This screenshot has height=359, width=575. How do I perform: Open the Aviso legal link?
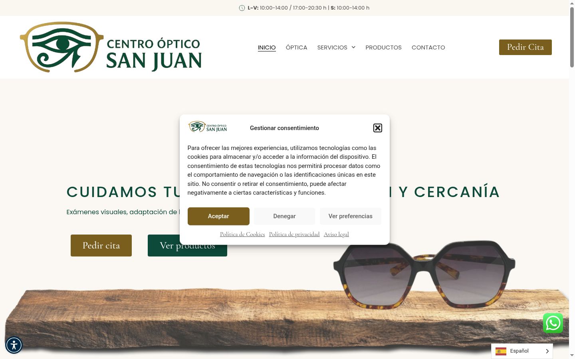pos(336,234)
